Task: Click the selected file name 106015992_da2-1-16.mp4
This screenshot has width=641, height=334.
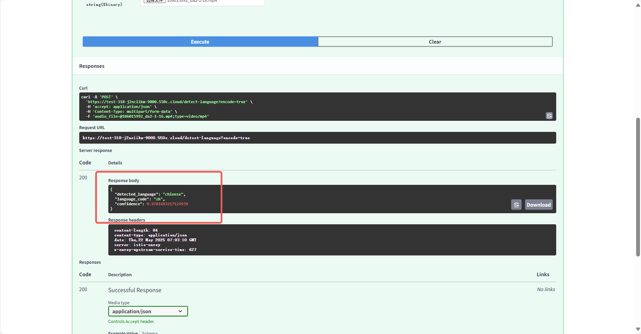Action: tap(192, 1)
